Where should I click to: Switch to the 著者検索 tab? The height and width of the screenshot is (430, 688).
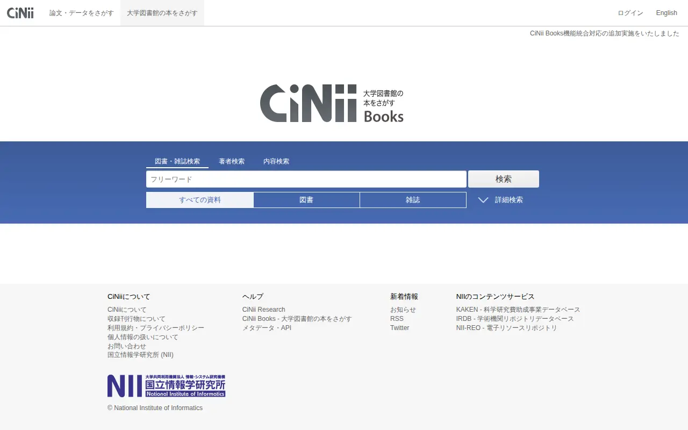pyautogui.click(x=232, y=161)
